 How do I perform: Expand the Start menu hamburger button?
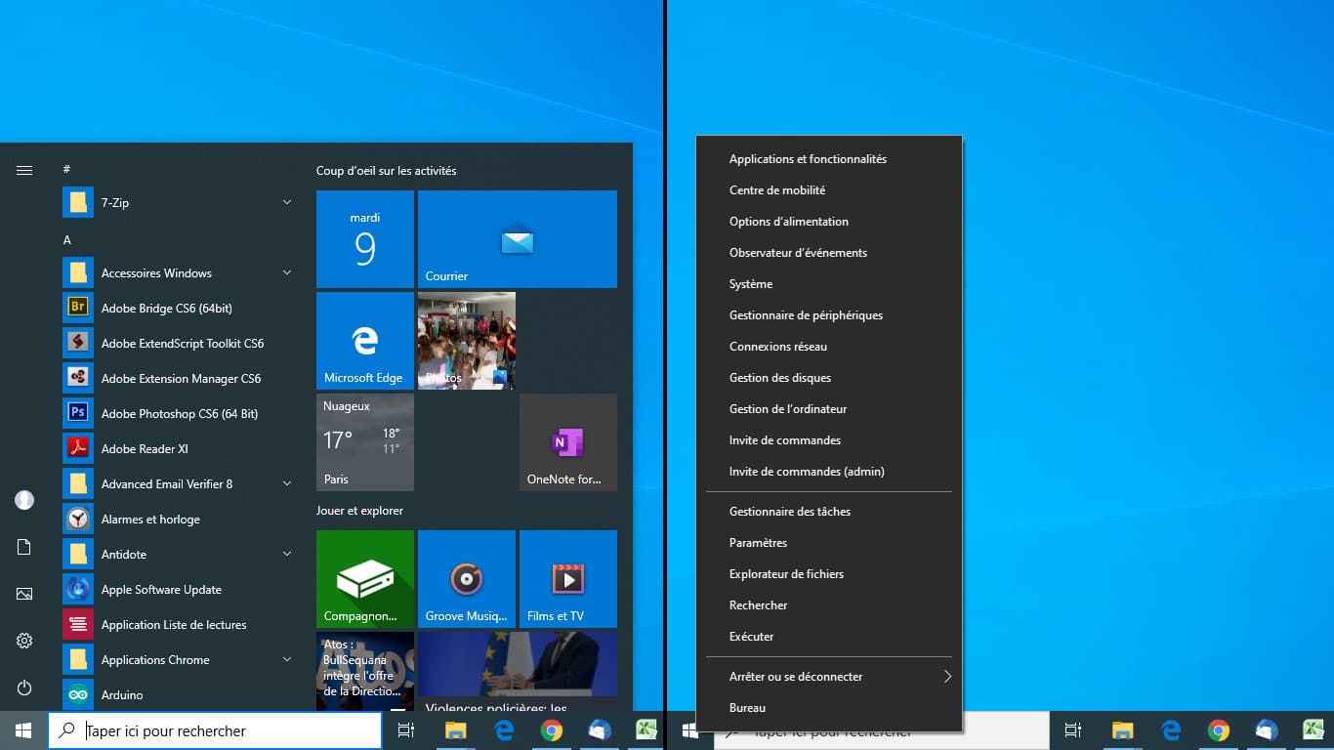24,170
